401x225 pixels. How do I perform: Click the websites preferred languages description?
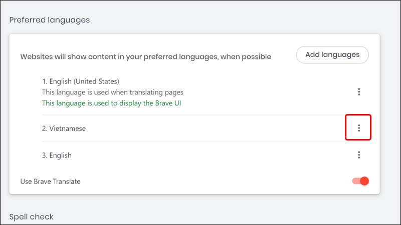145,56
